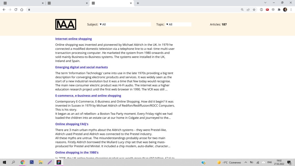This screenshot has width=295, height=166.
Task: Open the purple feather app in taskbar
Action: pos(50,162)
